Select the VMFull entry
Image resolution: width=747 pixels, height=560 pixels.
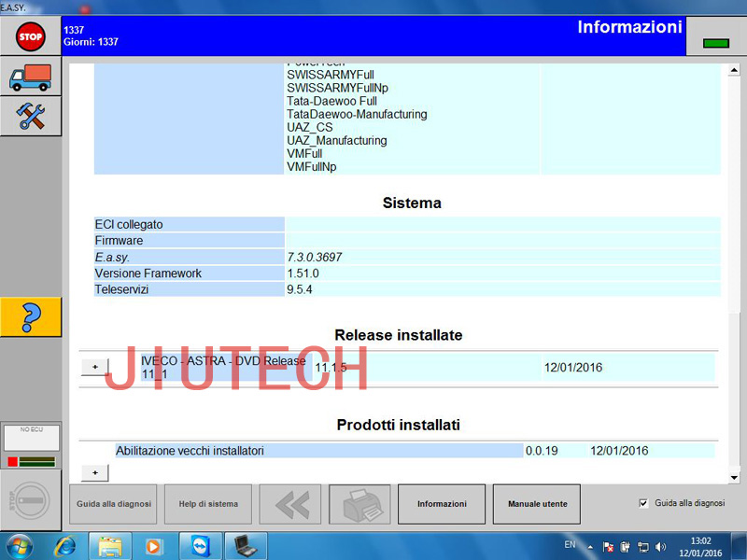[x=304, y=154]
